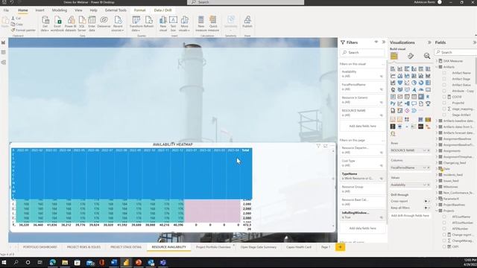Screen dimensions: 477x268
Task: Toggle Keep all filters switch
Action: (427, 208)
